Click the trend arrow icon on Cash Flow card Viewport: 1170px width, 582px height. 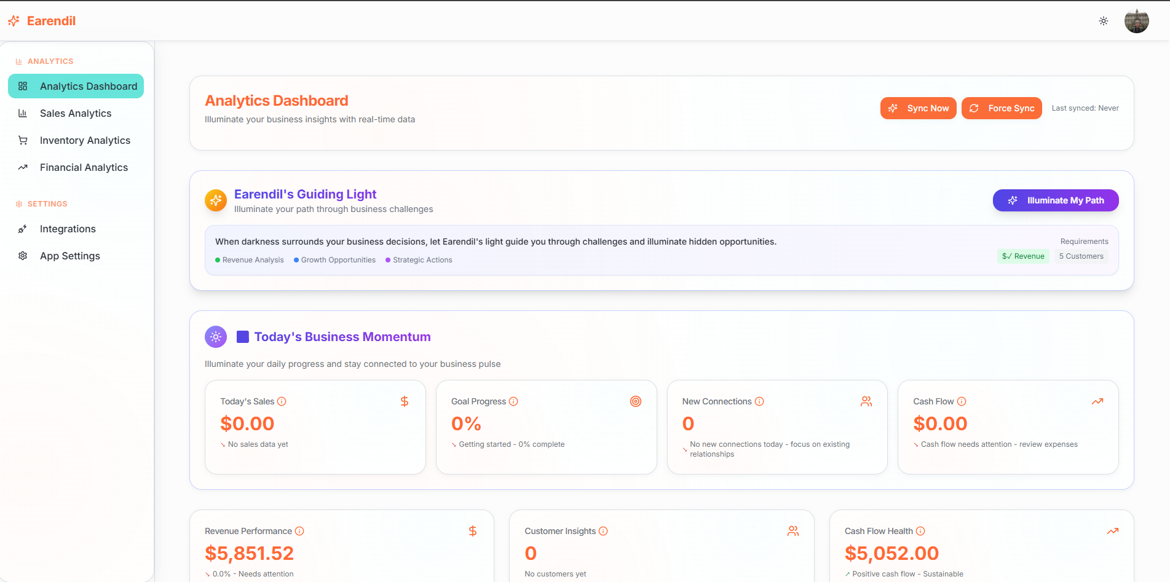[x=1097, y=401]
